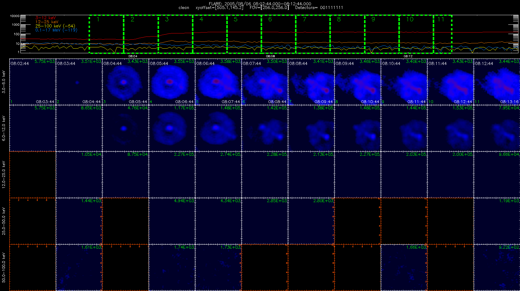Open the 6–12 keV image with peak 1.17E+05
This screenshot has width=520, height=291.
tap(172, 128)
